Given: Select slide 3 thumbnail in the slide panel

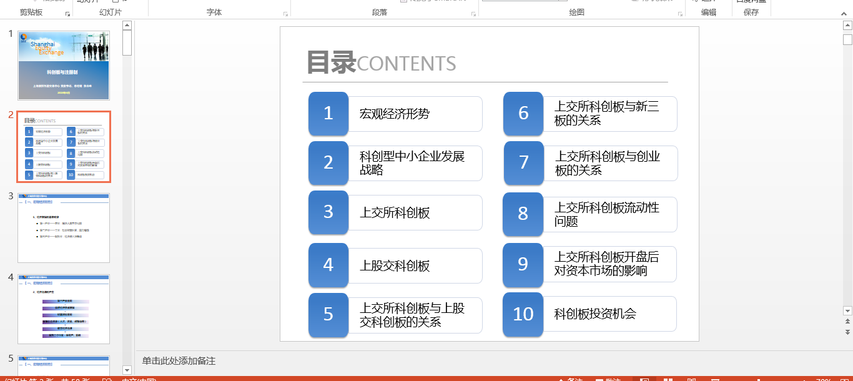Looking at the screenshot, I should [64, 228].
